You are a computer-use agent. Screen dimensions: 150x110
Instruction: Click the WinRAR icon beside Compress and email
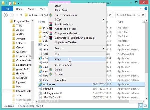click(x=51, y=33)
